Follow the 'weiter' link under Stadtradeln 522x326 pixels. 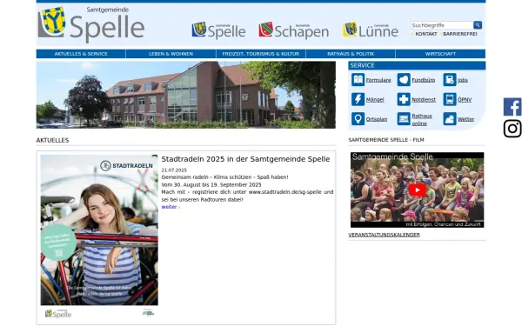tap(169, 207)
